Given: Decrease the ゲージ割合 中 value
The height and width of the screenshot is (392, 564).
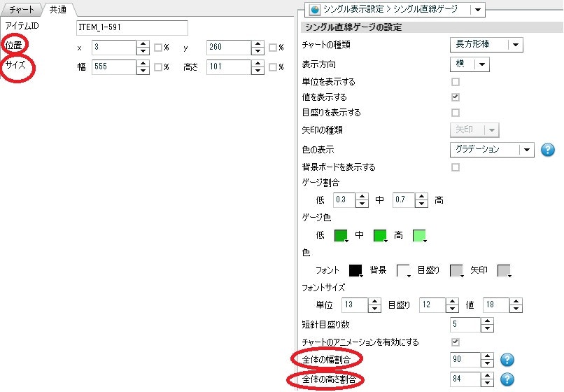Looking at the screenshot, I should [x=421, y=204].
